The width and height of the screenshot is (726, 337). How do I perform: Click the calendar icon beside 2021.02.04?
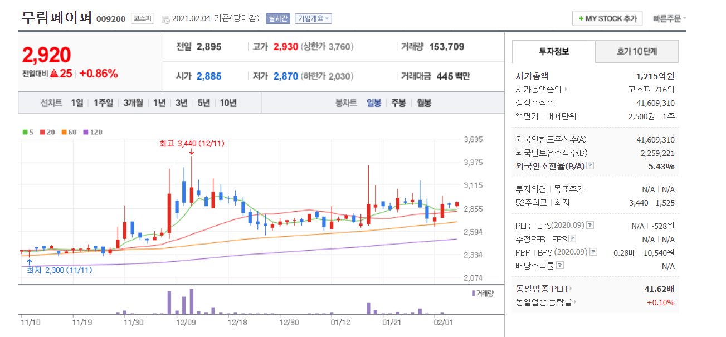tap(165, 19)
